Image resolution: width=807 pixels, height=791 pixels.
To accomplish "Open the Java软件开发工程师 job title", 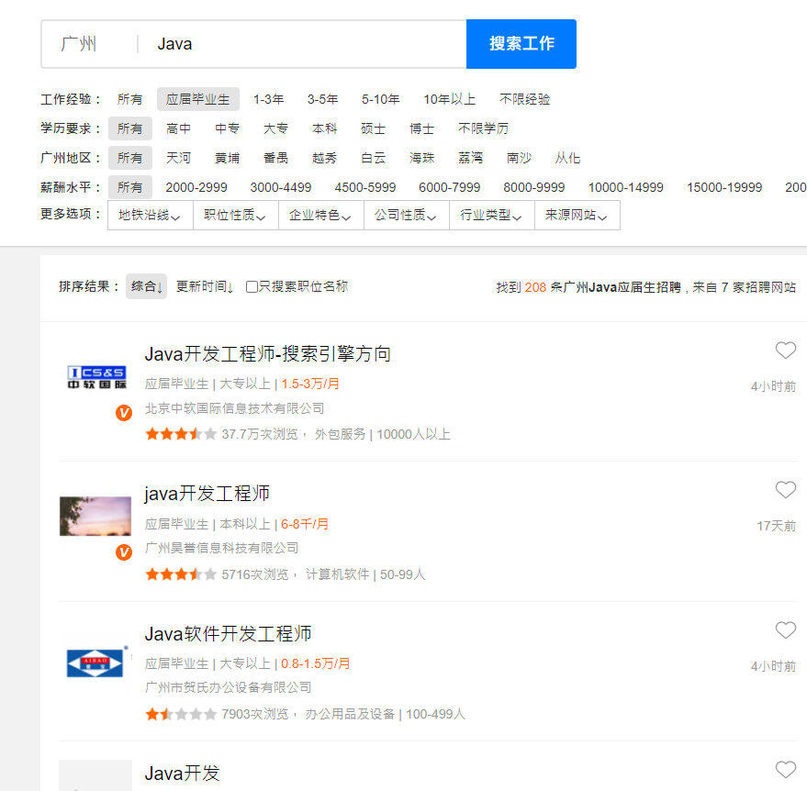I will point(228,633).
